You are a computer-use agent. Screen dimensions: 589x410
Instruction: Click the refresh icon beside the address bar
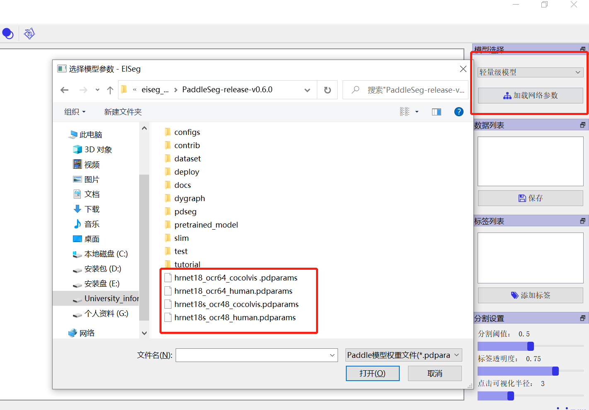[327, 89]
